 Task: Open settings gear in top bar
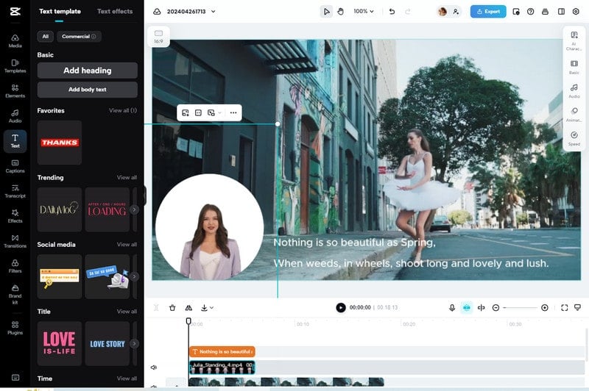pos(576,12)
